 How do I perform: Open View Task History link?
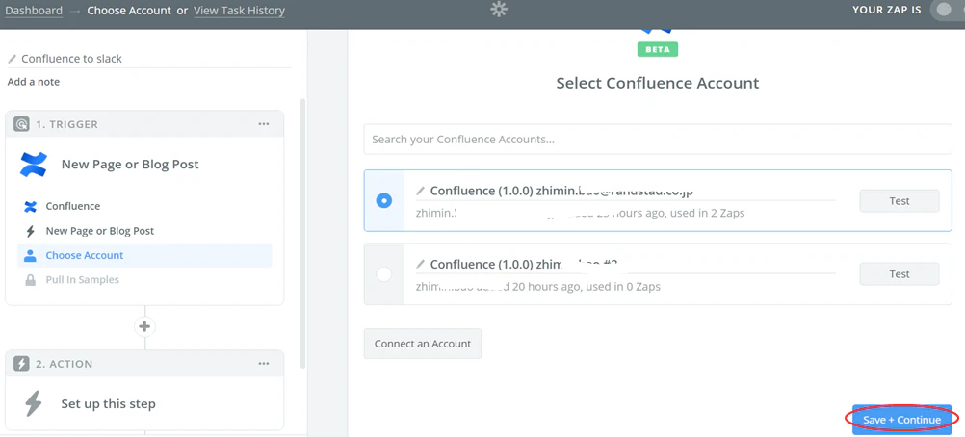pos(240,11)
